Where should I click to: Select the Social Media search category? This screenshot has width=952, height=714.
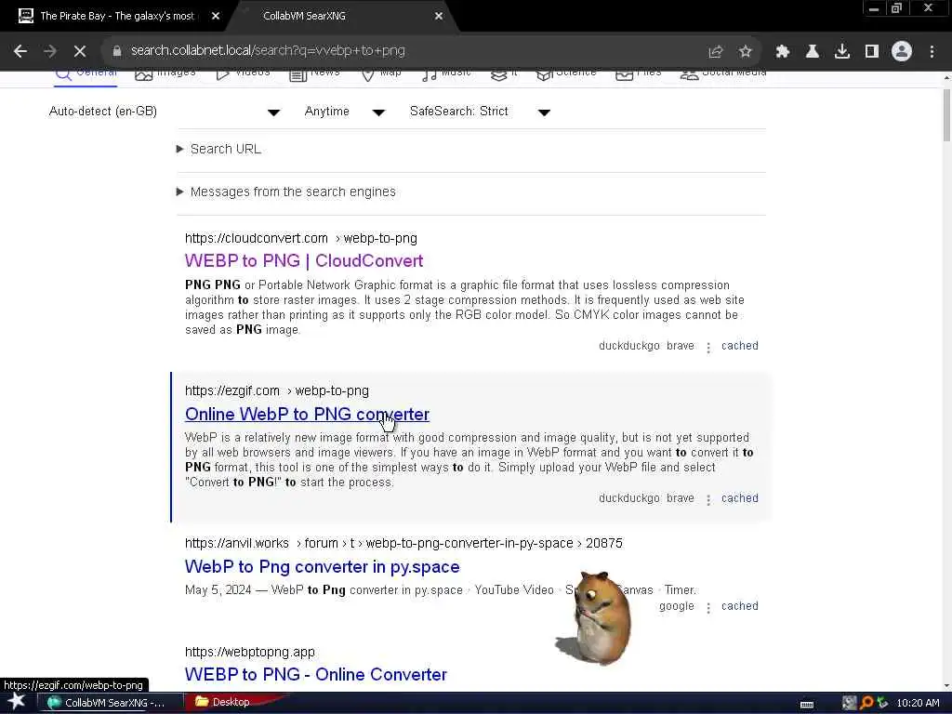coord(723,74)
